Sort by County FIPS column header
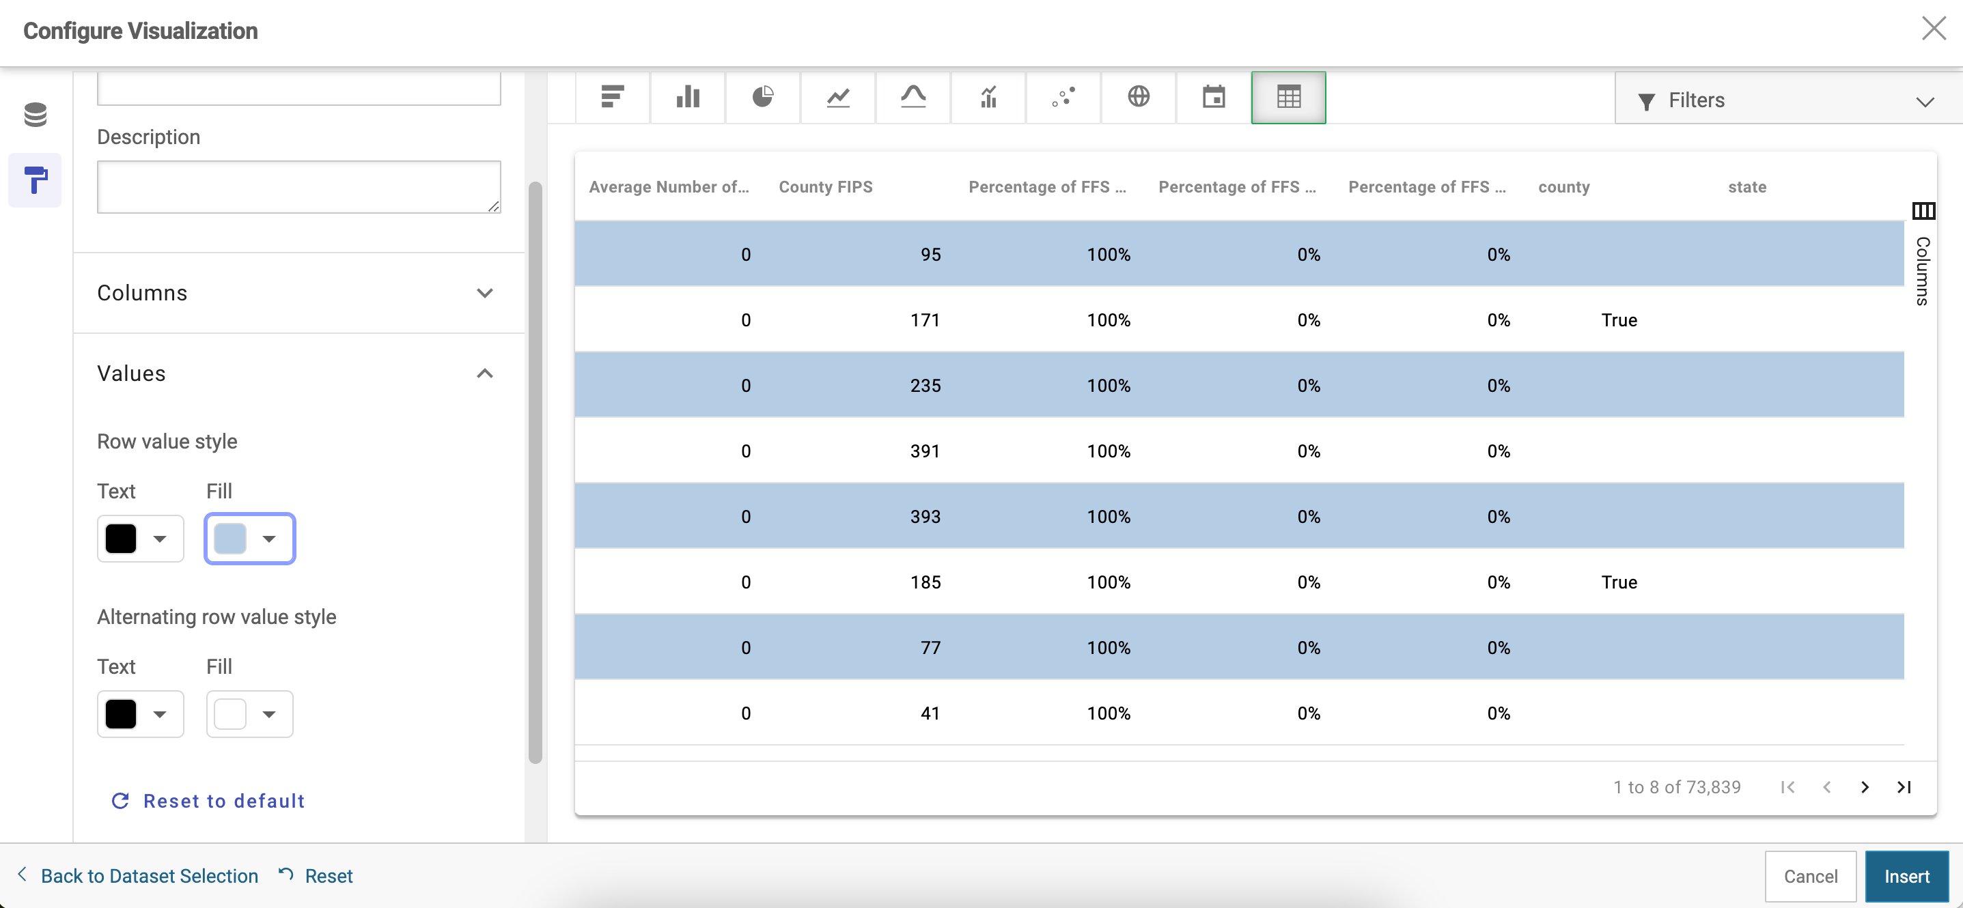The width and height of the screenshot is (1963, 908). 825,186
